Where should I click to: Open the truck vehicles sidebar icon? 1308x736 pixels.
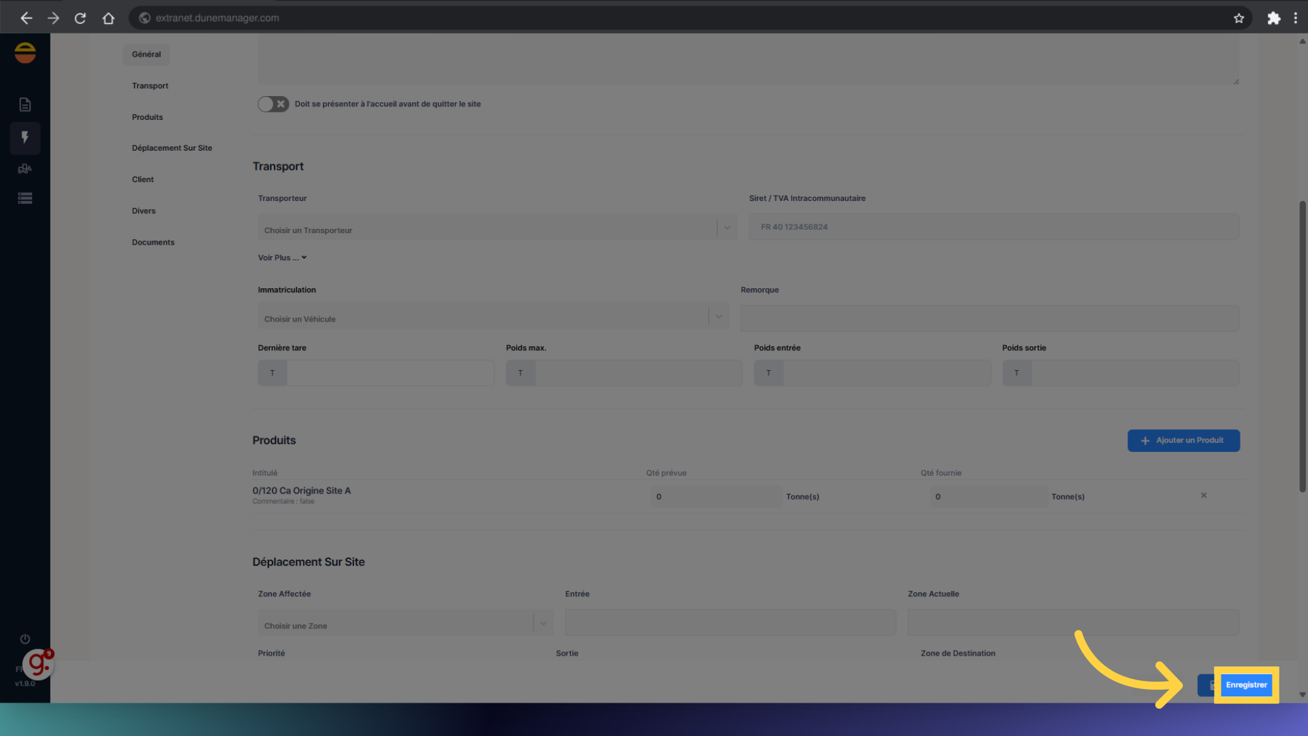[25, 169]
